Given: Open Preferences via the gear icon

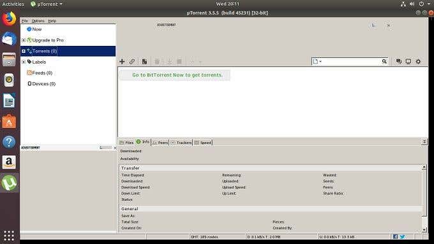Looking at the screenshot, I should (418, 61).
